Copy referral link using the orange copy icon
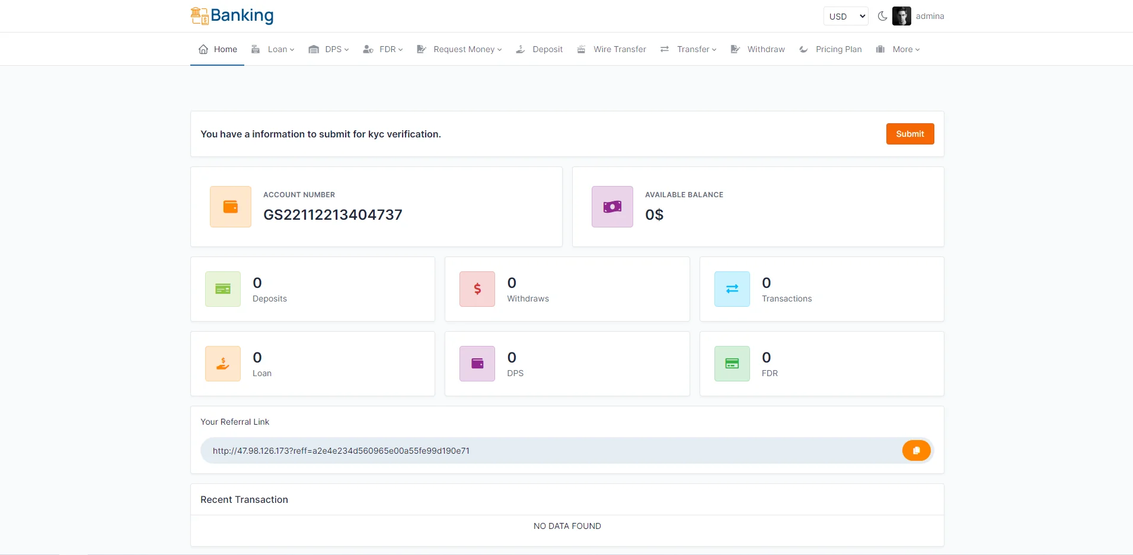This screenshot has width=1133, height=555. 916,451
